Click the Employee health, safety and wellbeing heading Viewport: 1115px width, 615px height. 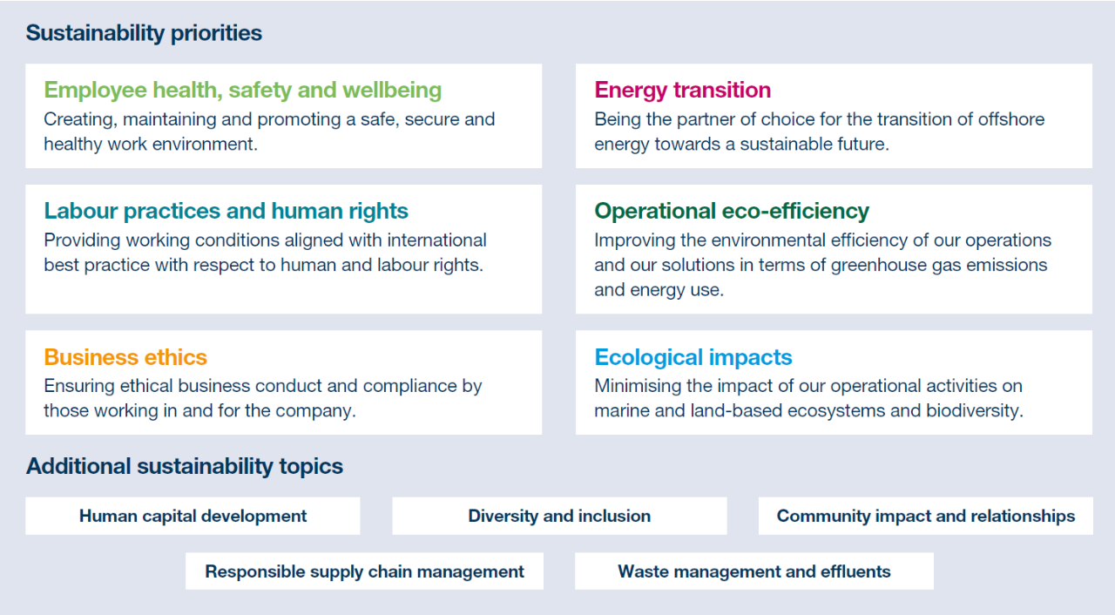(x=243, y=90)
